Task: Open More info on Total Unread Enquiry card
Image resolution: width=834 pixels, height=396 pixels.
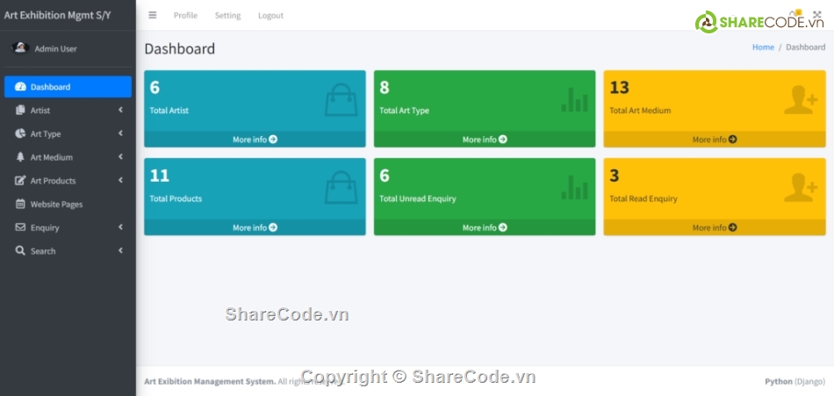Action: click(485, 227)
